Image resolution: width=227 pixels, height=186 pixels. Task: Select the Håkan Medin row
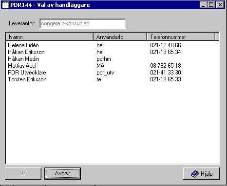pos(112,59)
